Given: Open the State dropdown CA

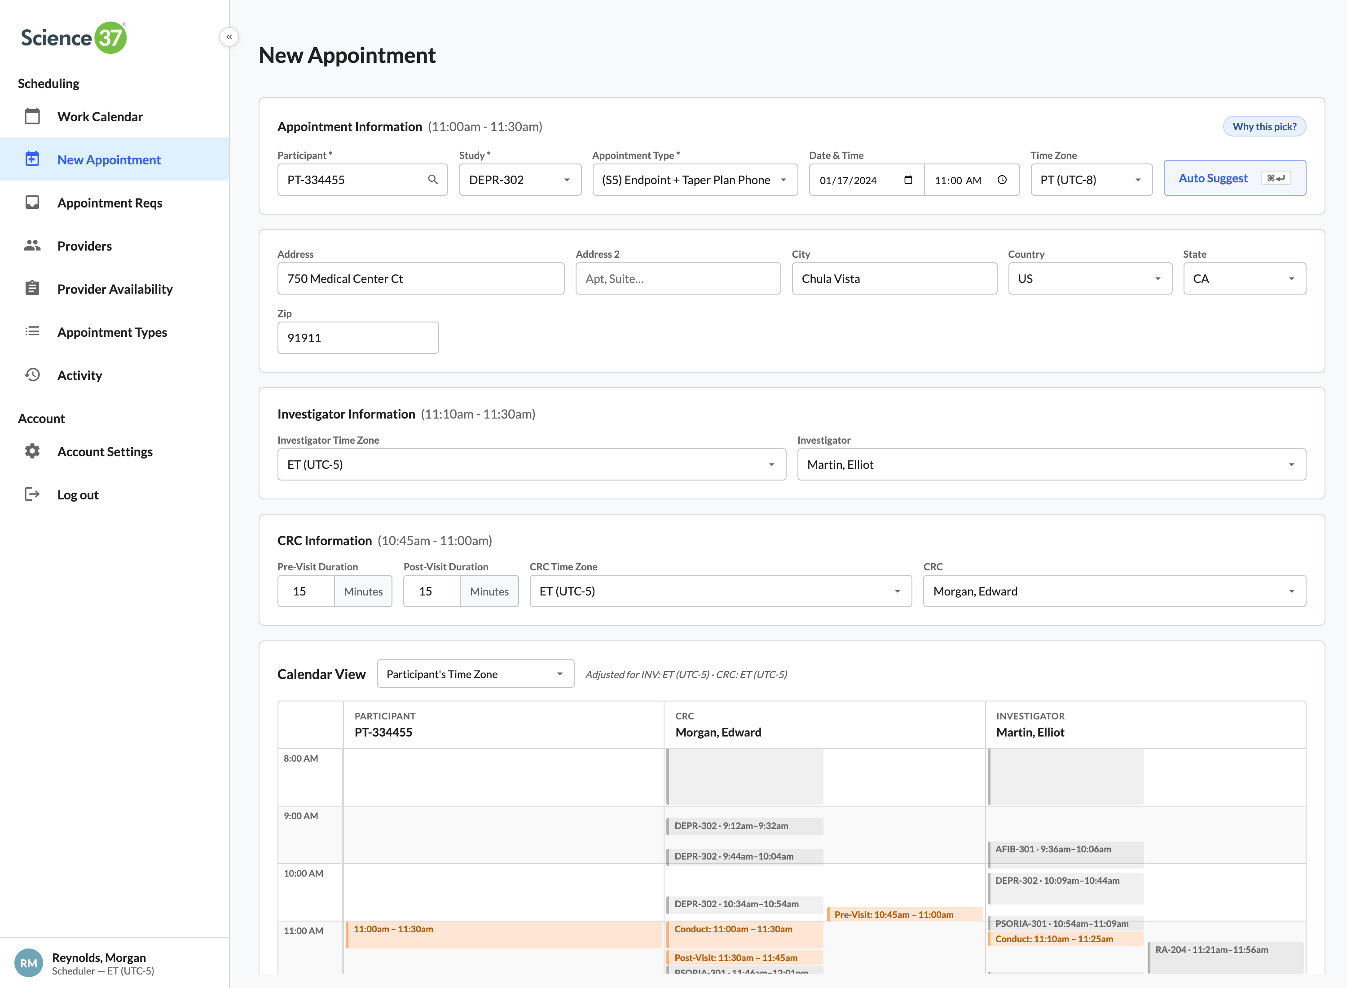Looking at the screenshot, I should pyautogui.click(x=1245, y=278).
